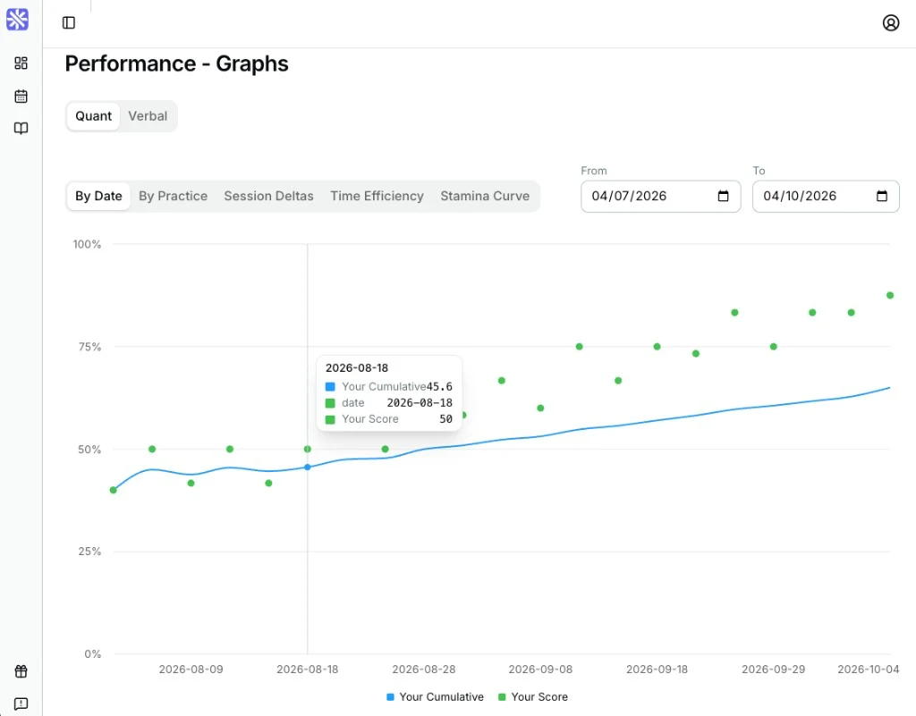Click the green score dot at 2026-10-04
Screen dimensions: 916x716
tap(890, 295)
